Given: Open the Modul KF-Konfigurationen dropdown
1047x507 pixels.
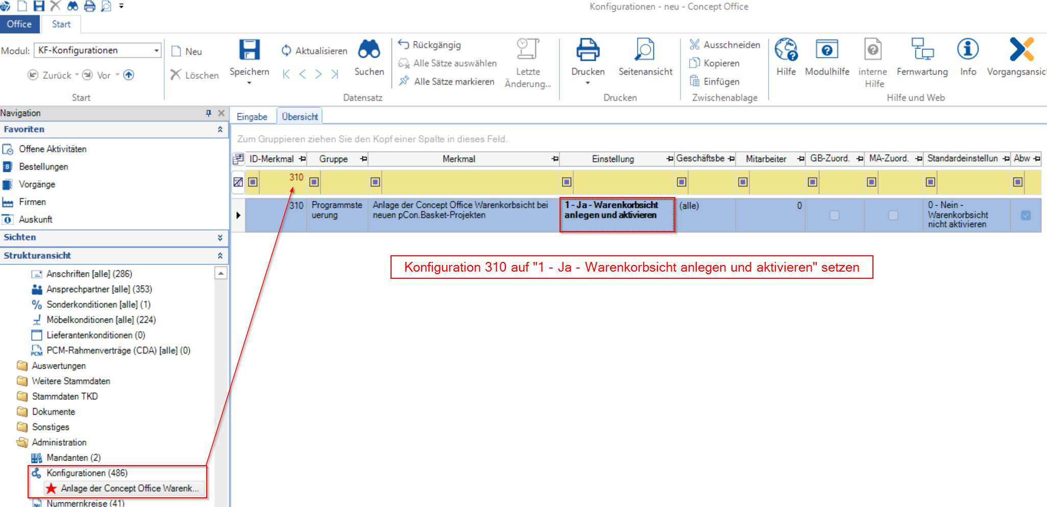Looking at the screenshot, I should (156, 50).
